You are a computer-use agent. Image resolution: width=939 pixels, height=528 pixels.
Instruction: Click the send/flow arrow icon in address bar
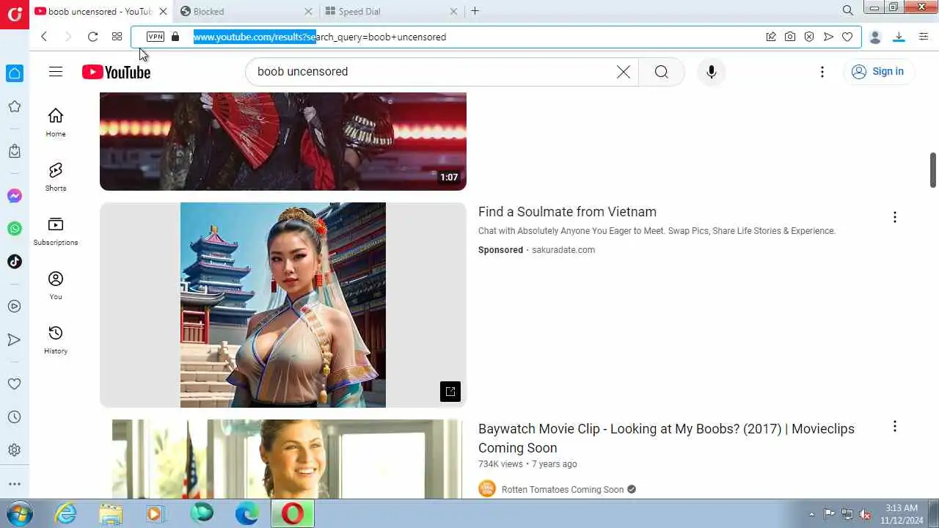828,37
